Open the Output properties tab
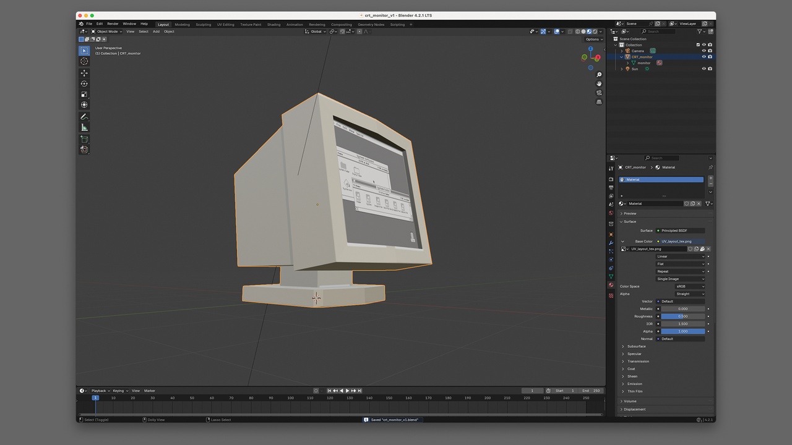 click(611, 187)
